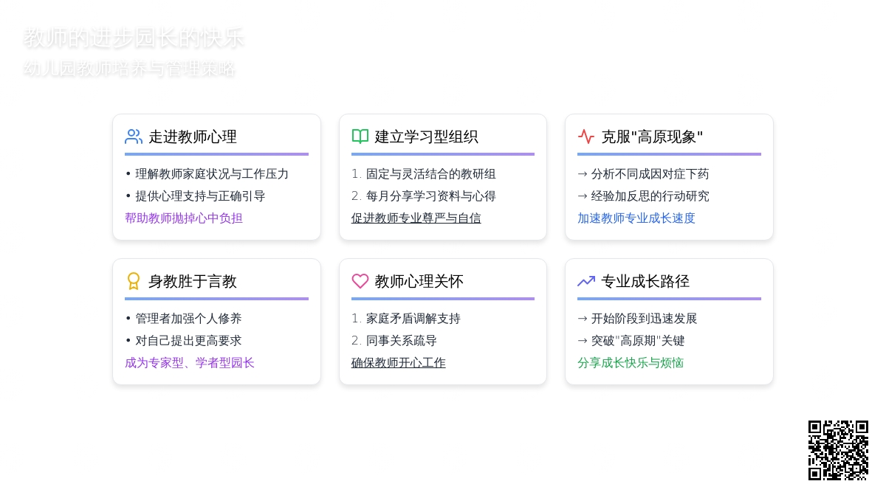Select the card heading 建立学习型组织

click(x=427, y=136)
